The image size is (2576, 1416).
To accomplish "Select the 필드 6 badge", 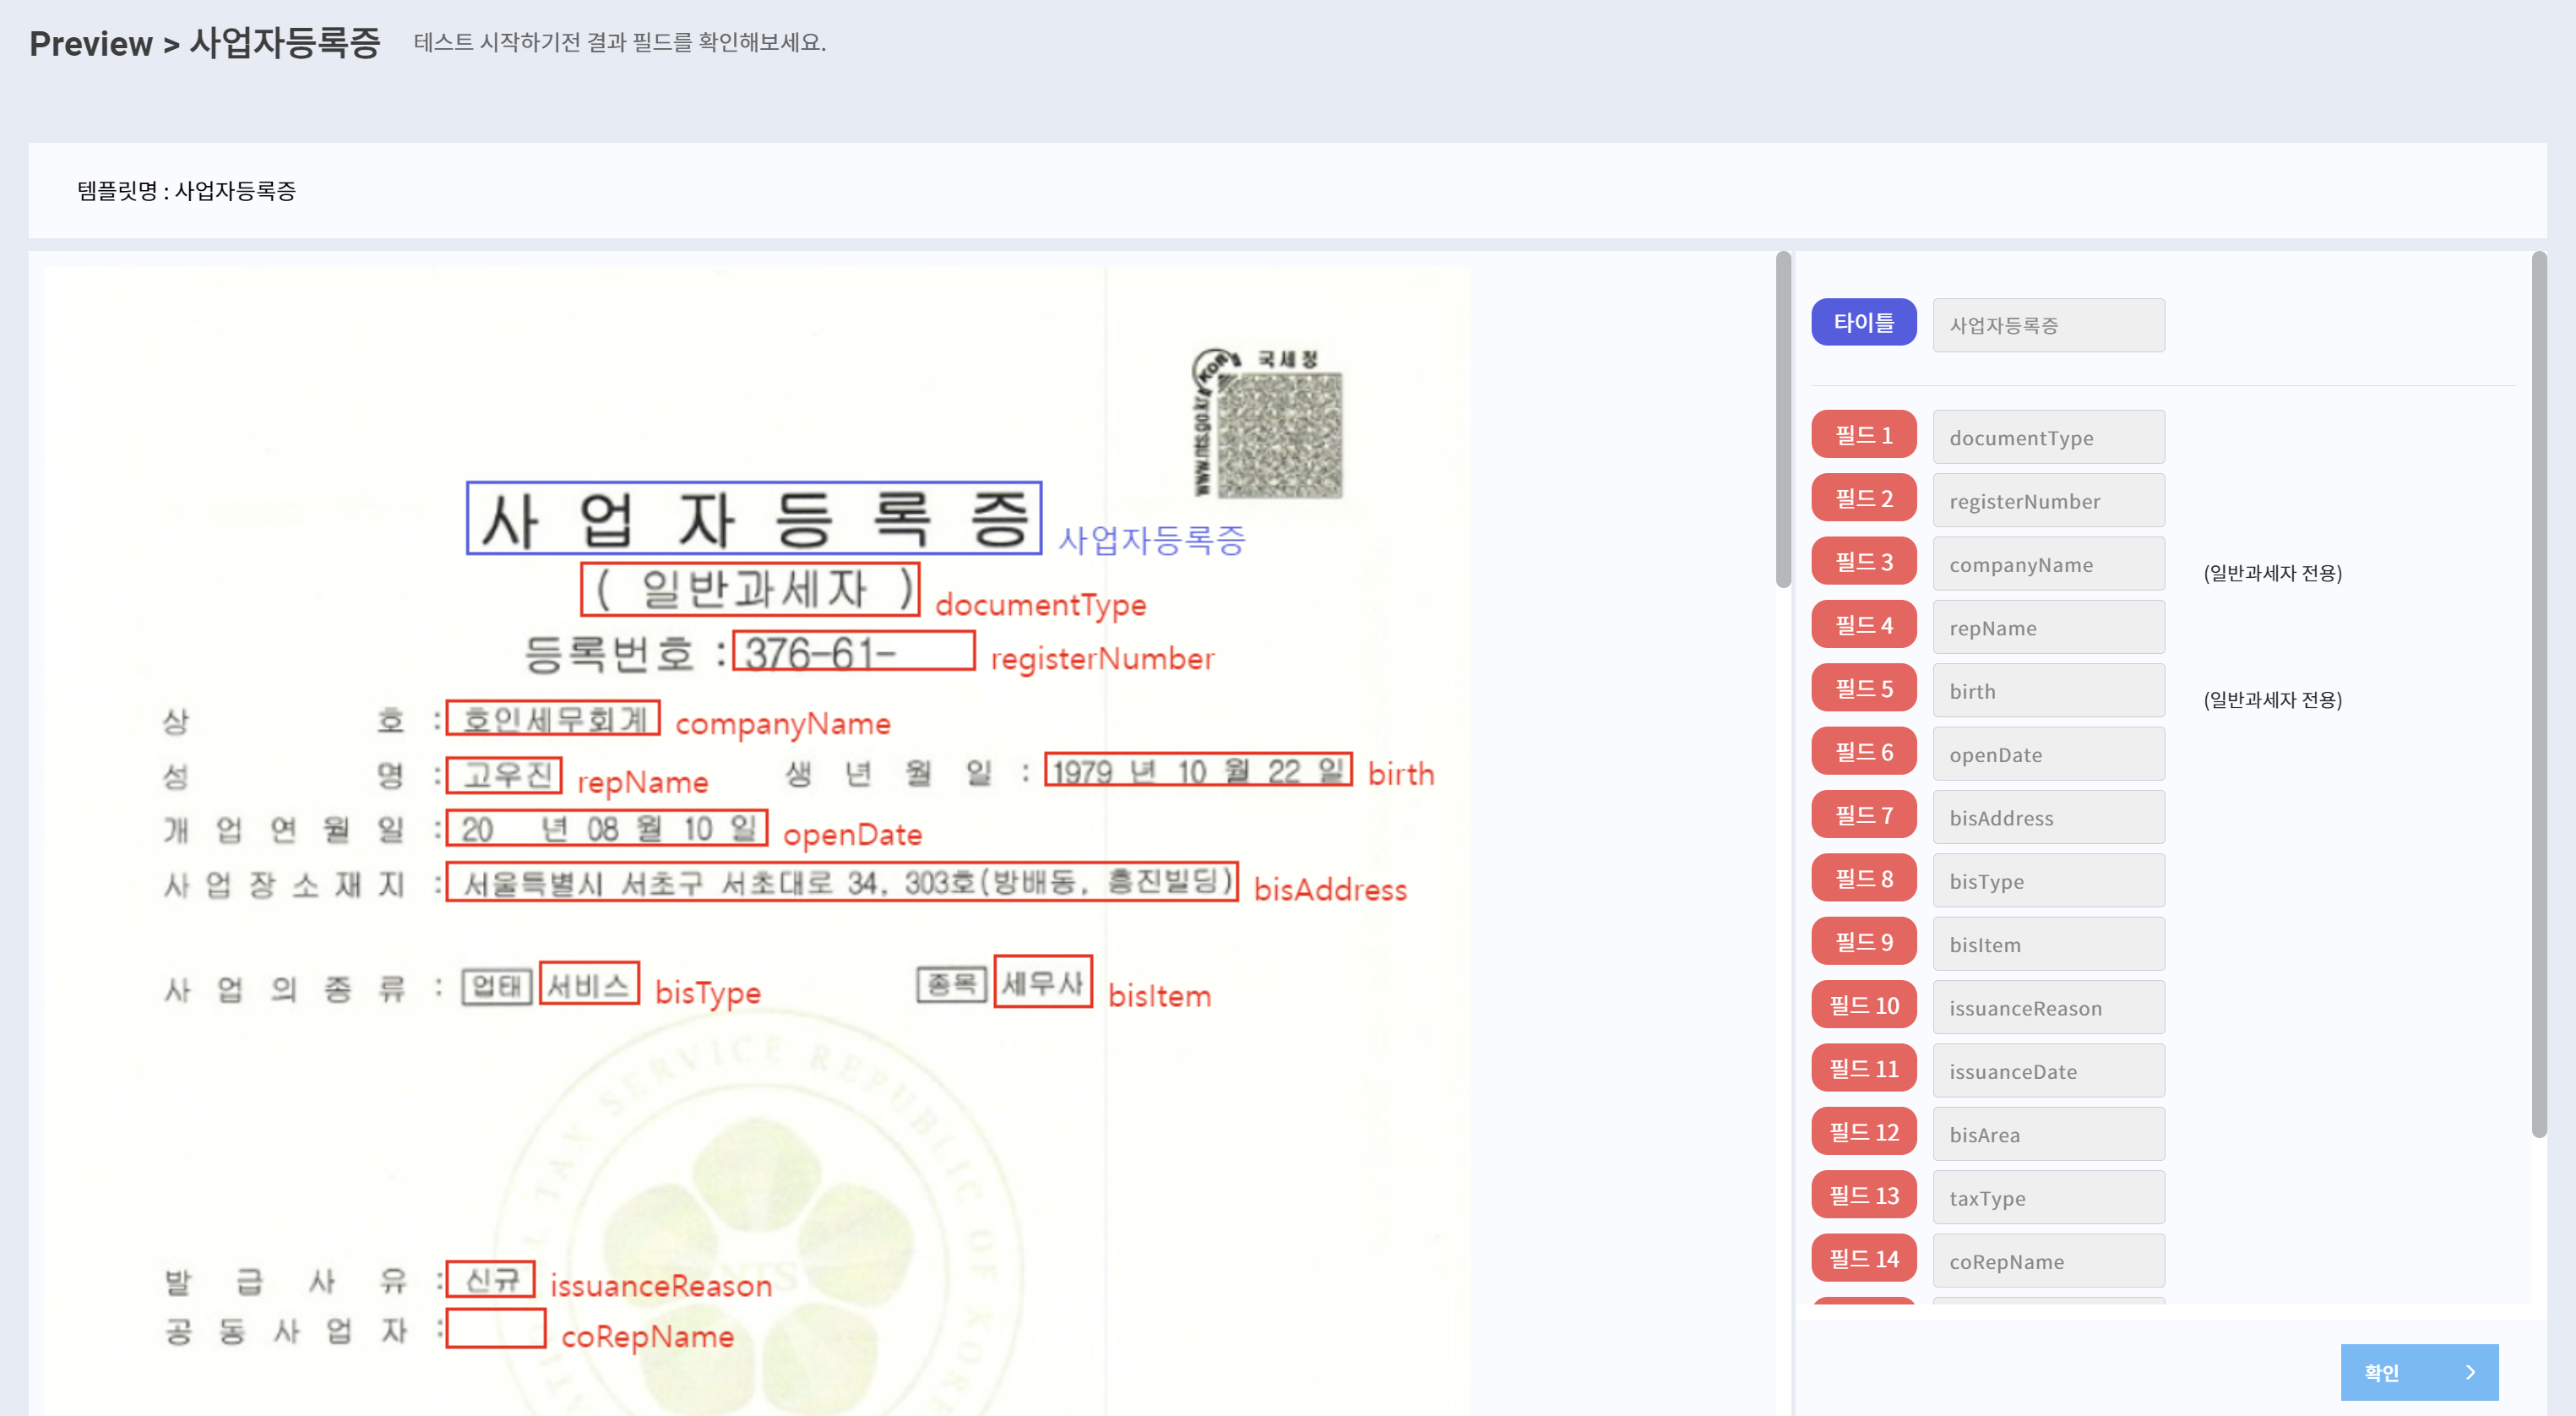I will 1863,752.
